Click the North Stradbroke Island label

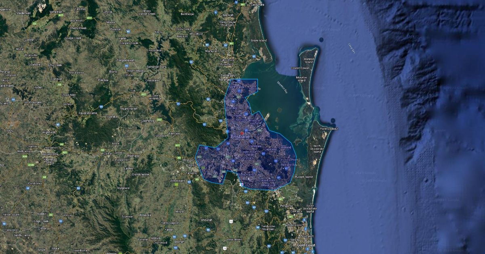(317, 149)
